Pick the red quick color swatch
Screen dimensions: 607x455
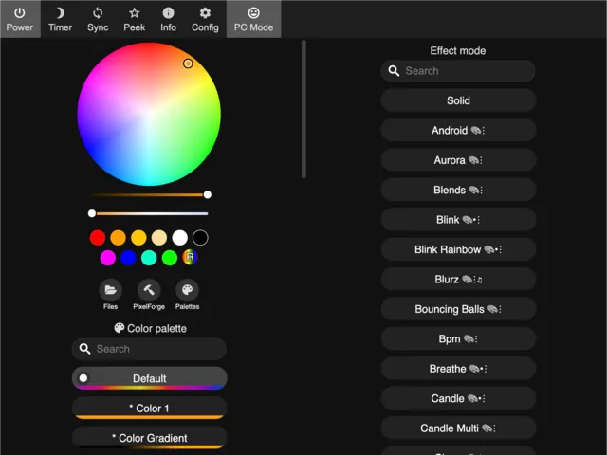(98, 238)
